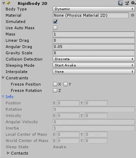Click the Local Center of Mass Y field
136x158 pixels.
click(96, 134)
